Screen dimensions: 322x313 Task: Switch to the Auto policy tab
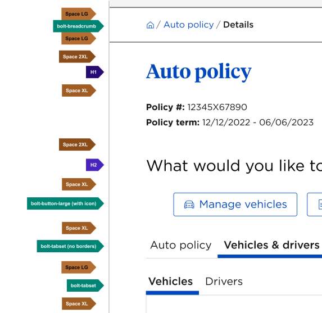point(181,245)
